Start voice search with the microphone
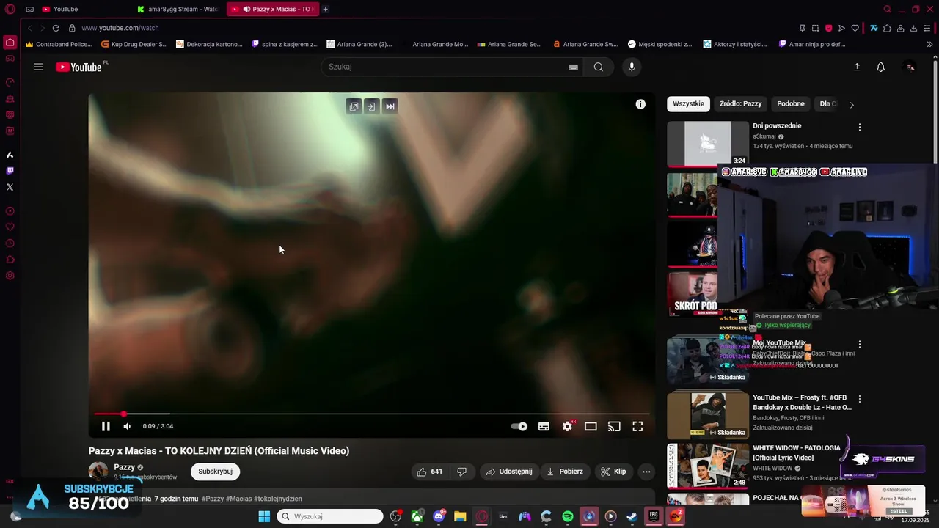This screenshot has width=939, height=528. tap(632, 67)
